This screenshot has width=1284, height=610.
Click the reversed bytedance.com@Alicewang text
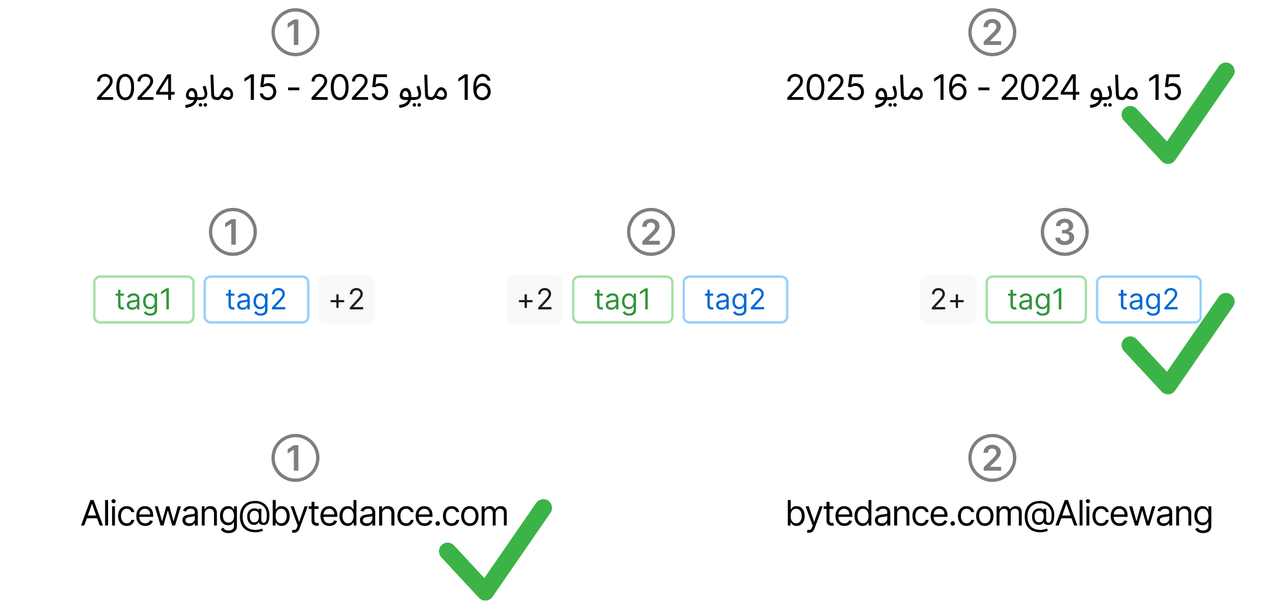(x=999, y=514)
